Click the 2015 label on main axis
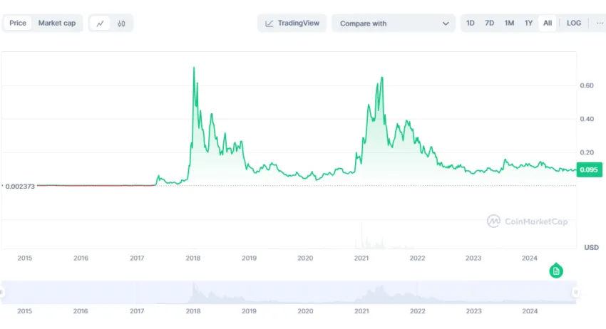The image size is (606, 329). click(x=25, y=258)
